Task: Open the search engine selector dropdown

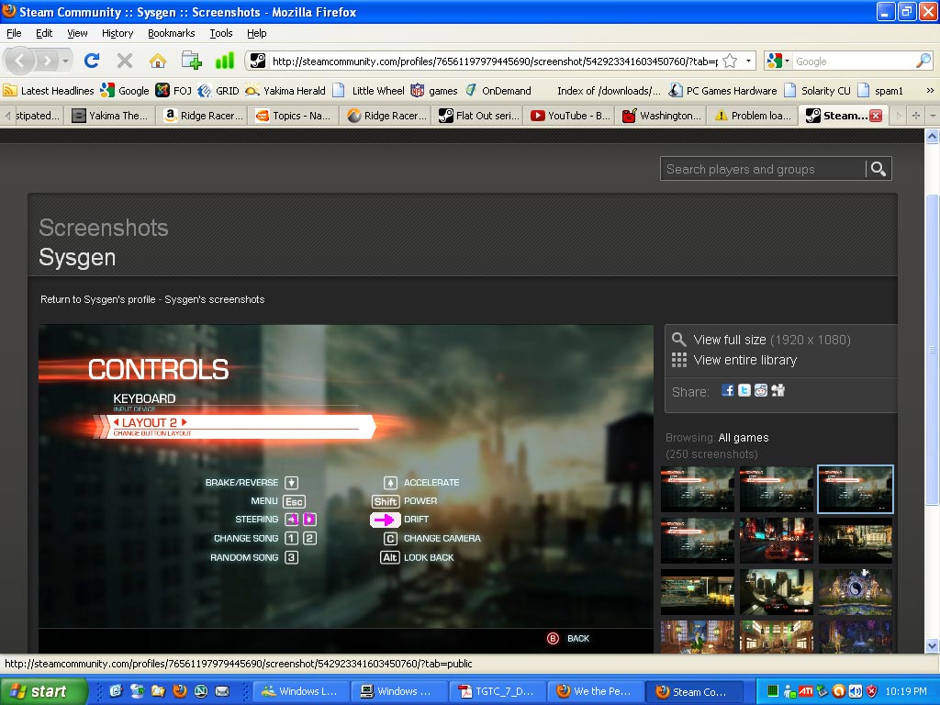Action: 778,62
